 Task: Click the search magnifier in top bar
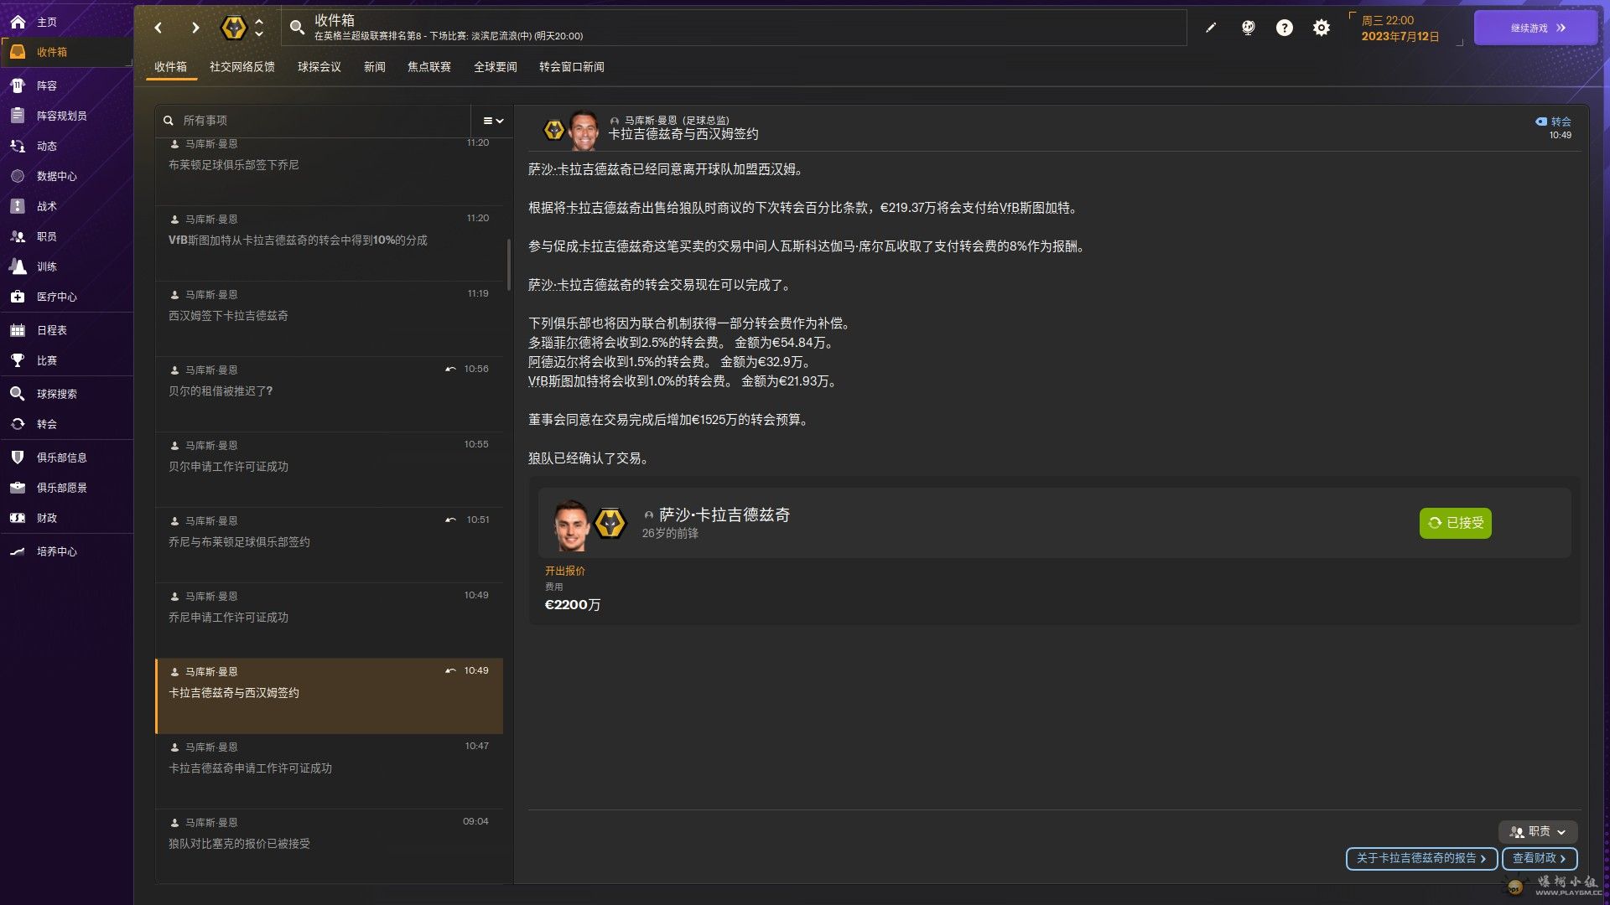(297, 28)
